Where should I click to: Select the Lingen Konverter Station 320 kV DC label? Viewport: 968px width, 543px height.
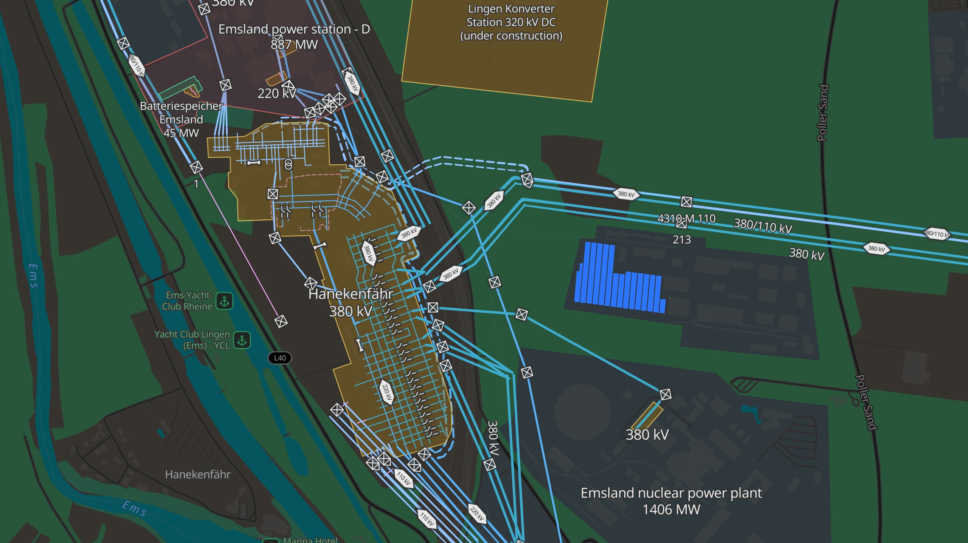pyautogui.click(x=511, y=22)
